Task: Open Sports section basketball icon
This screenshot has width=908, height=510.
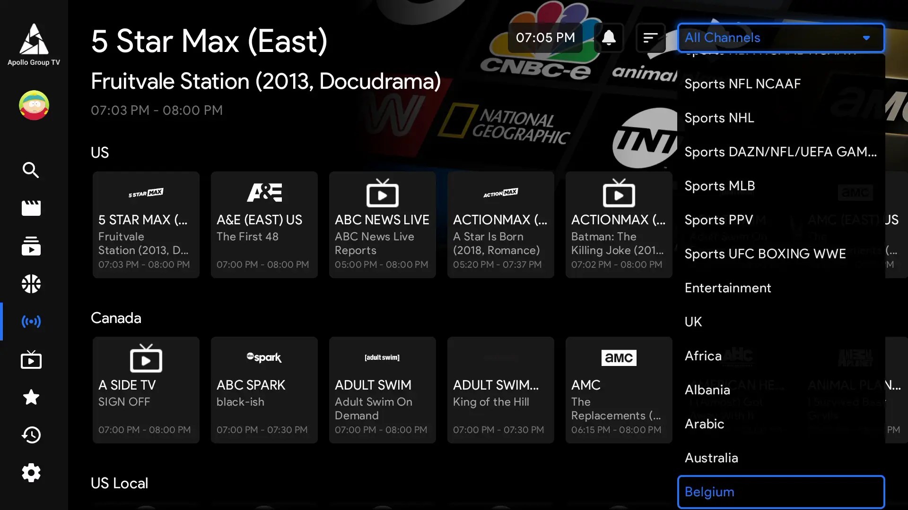Action: pos(31,284)
